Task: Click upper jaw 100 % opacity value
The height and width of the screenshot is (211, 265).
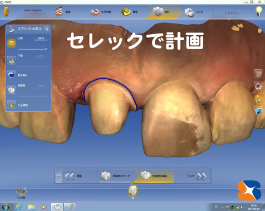Action: point(41,39)
